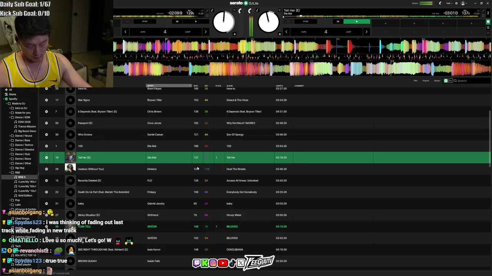This screenshot has height=276, width=492.
Task: Click the library vertical scrollbar
Action: coord(490,138)
